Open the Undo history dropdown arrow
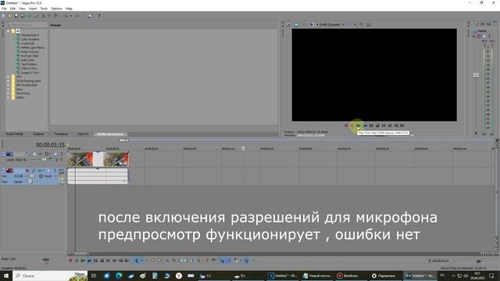The height and width of the screenshot is (281, 500). click(x=70, y=16)
